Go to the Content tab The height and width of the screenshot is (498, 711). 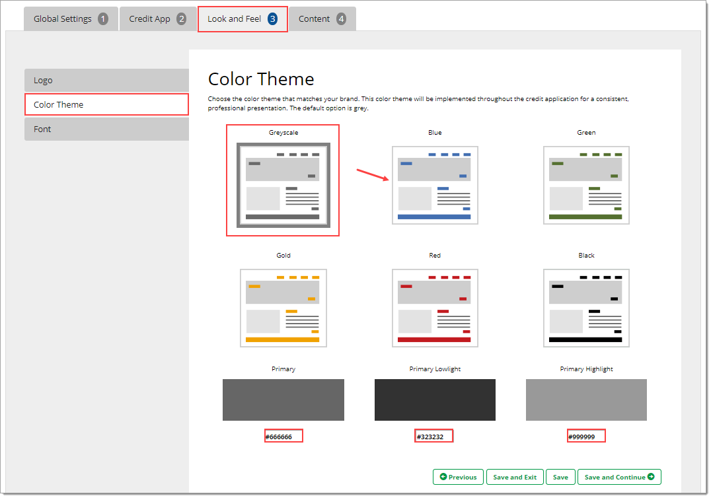pyautogui.click(x=322, y=19)
